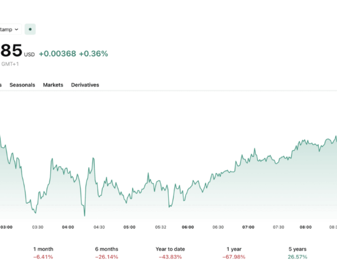
Task: Pick the 1 year performance range
Action: pyautogui.click(x=234, y=253)
